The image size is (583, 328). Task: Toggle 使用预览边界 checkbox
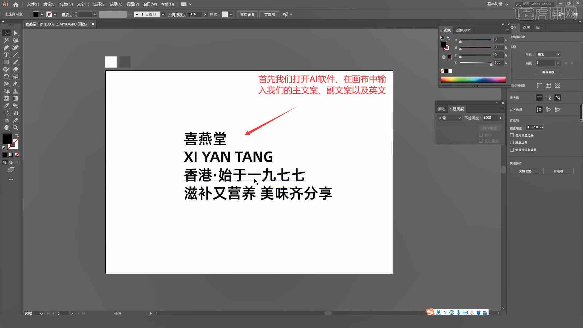pos(513,135)
